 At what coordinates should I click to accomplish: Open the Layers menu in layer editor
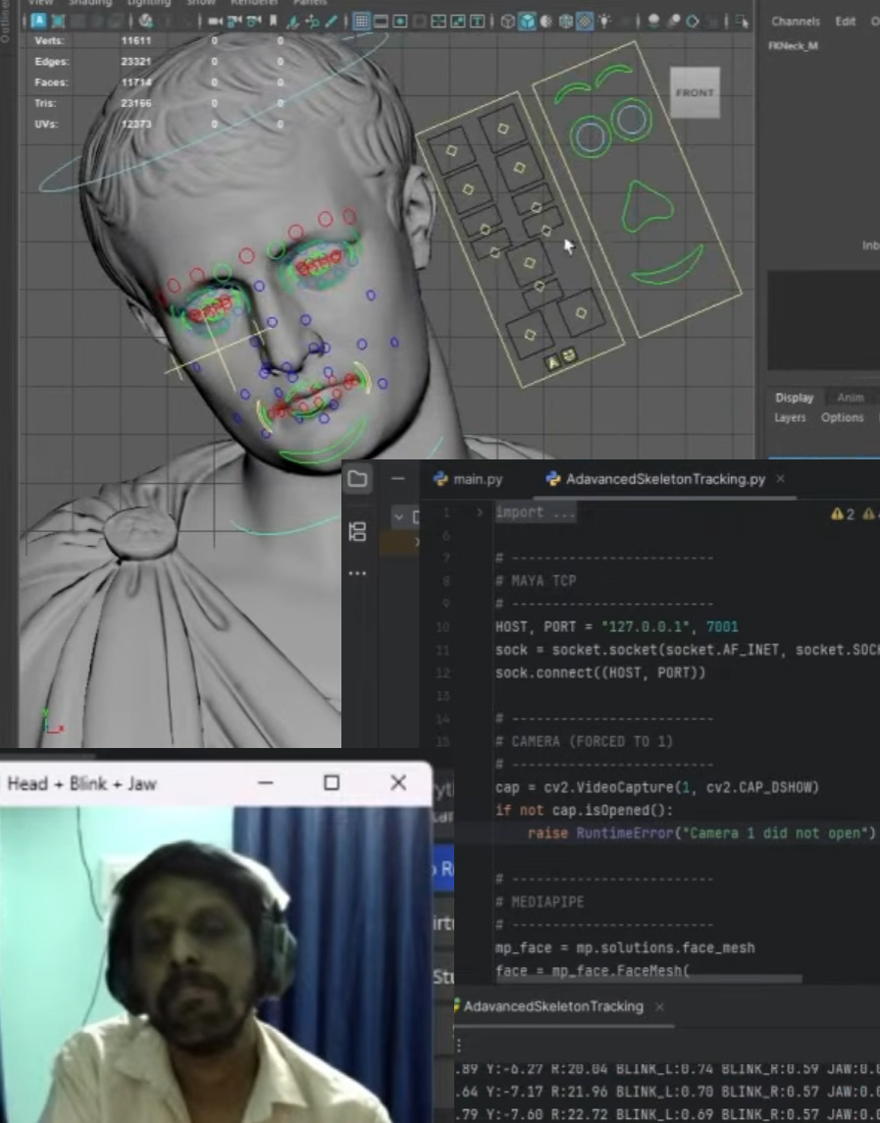tap(790, 417)
